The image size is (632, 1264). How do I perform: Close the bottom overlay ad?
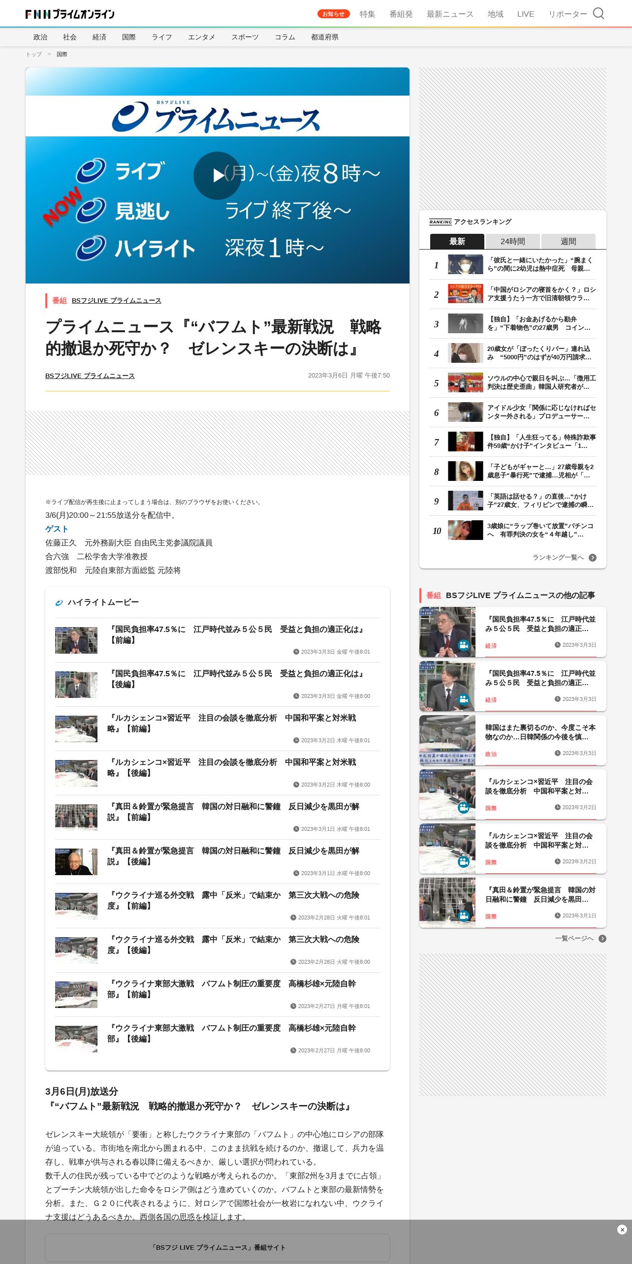point(622,1230)
